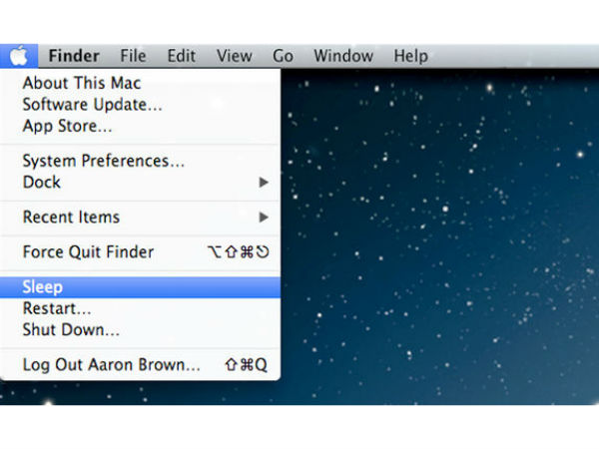Screen dimensions: 599x449
Task: Open the File menu
Action: tap(133, 56)
